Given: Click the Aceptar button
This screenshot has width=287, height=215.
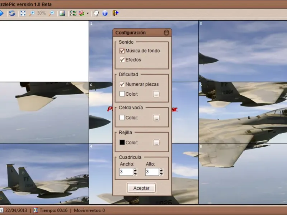Looking at the screenshot, I should coord(141,188).
